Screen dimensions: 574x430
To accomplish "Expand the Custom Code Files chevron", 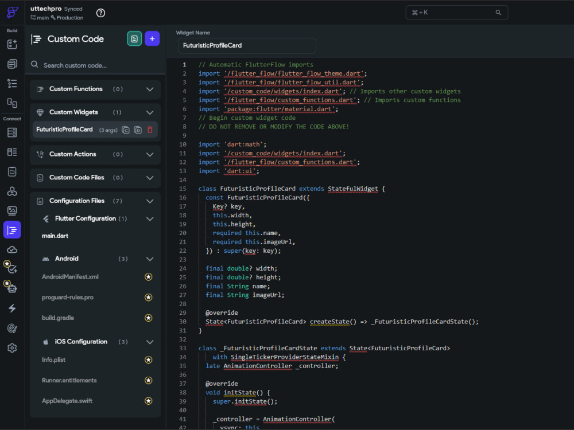I will pos(150,178).
